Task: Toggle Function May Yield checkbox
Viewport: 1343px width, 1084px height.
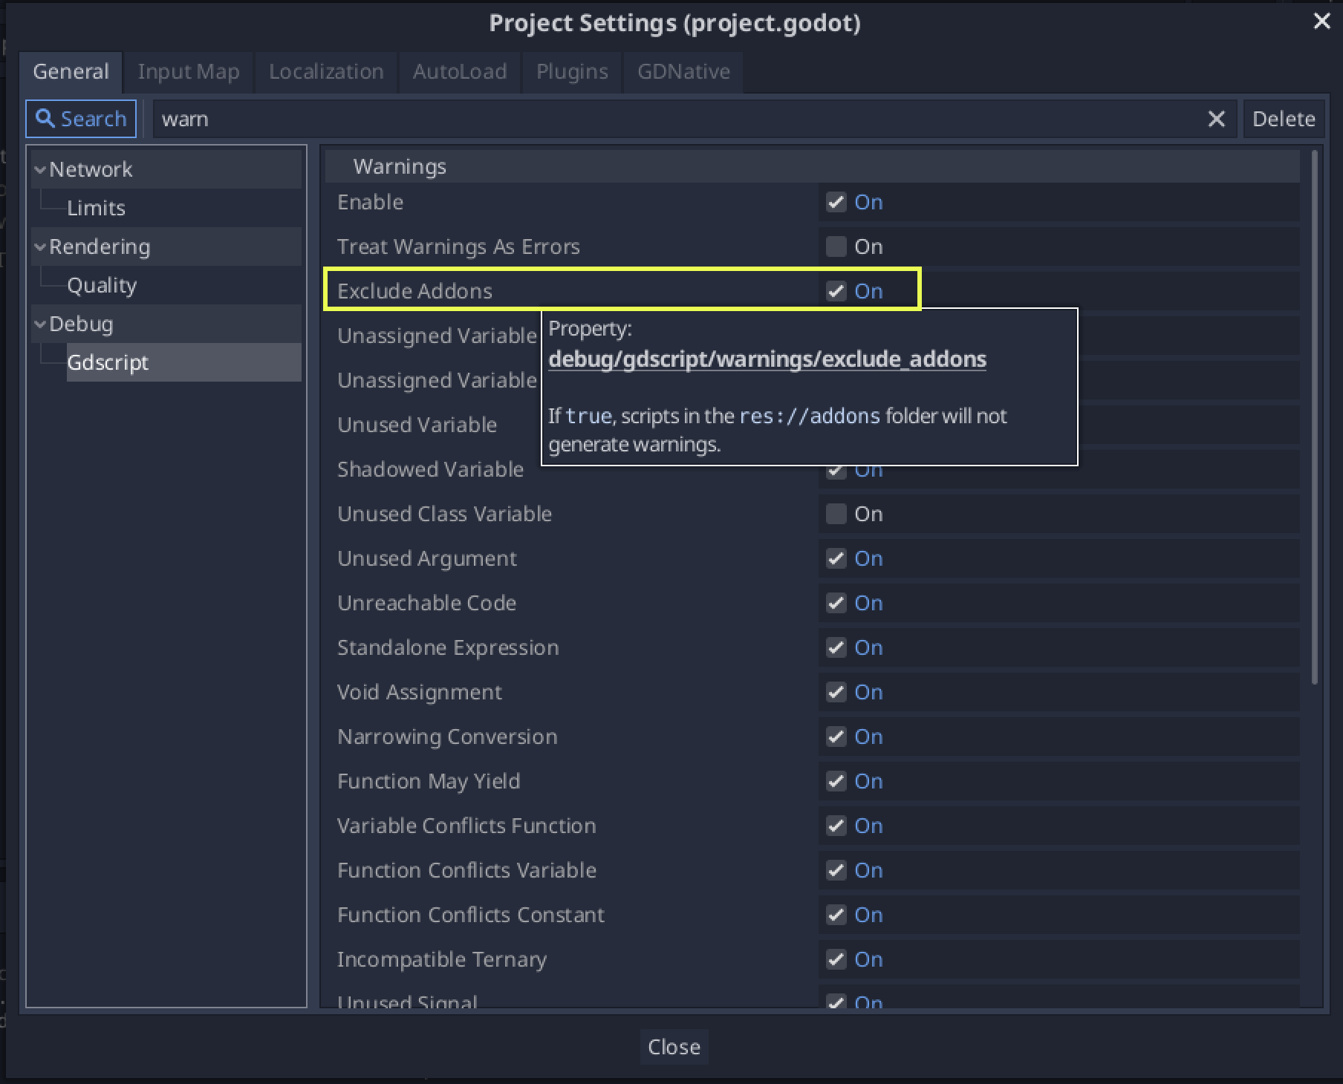Action: (836, 781)
